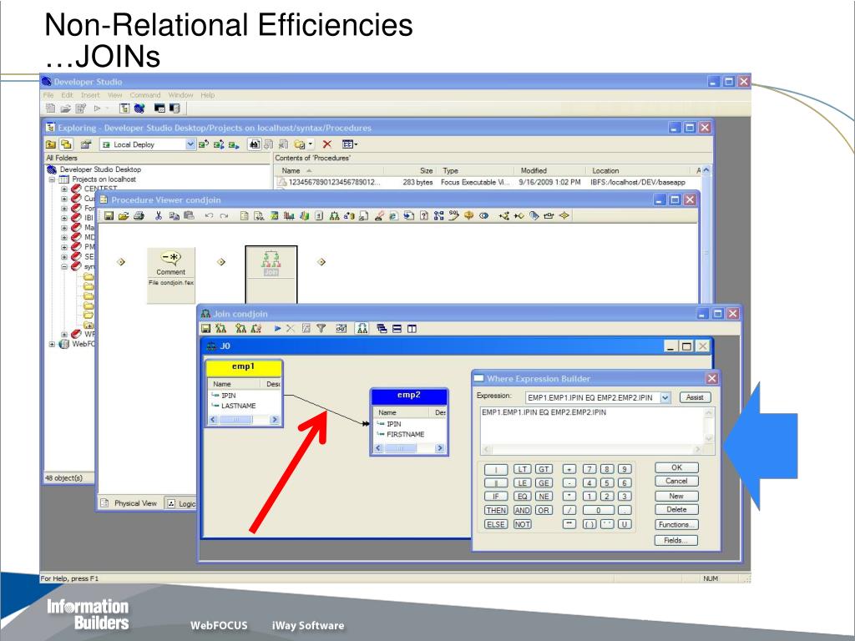
Task: Click Open icon in Developer Studio main toolbar
Action: (65, 109)
